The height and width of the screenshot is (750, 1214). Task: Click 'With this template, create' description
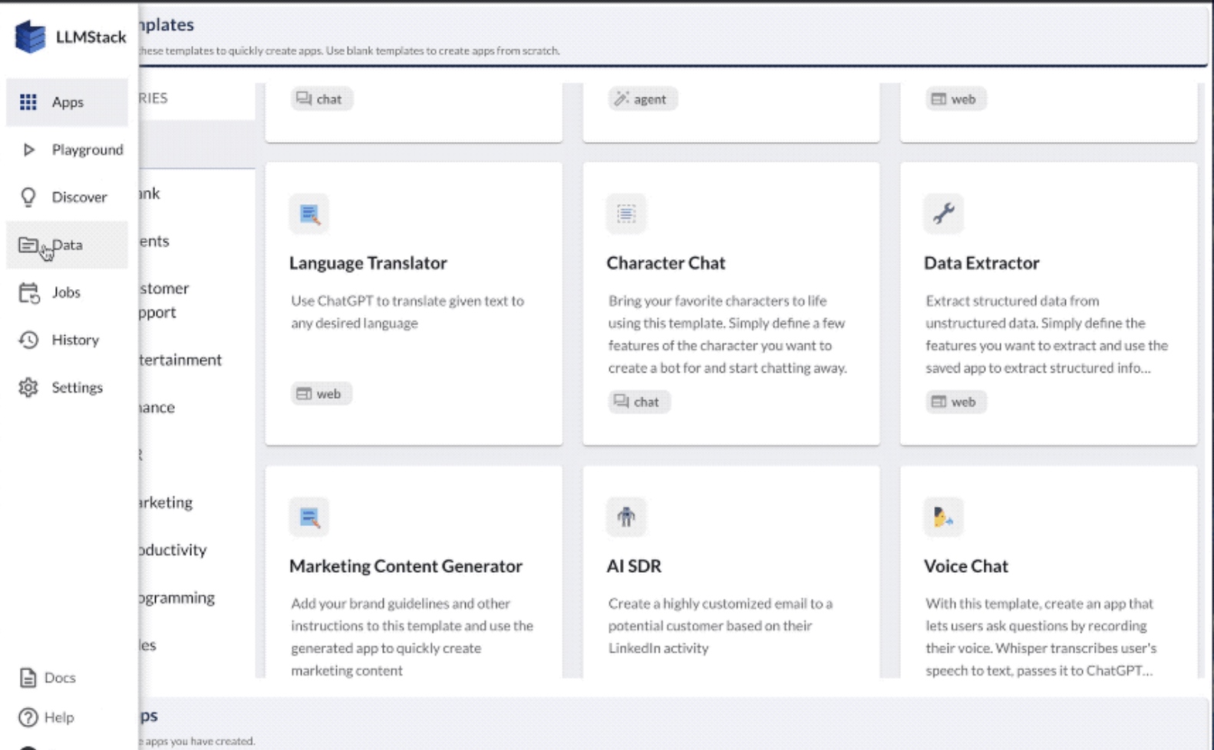tap(1041, 637)
